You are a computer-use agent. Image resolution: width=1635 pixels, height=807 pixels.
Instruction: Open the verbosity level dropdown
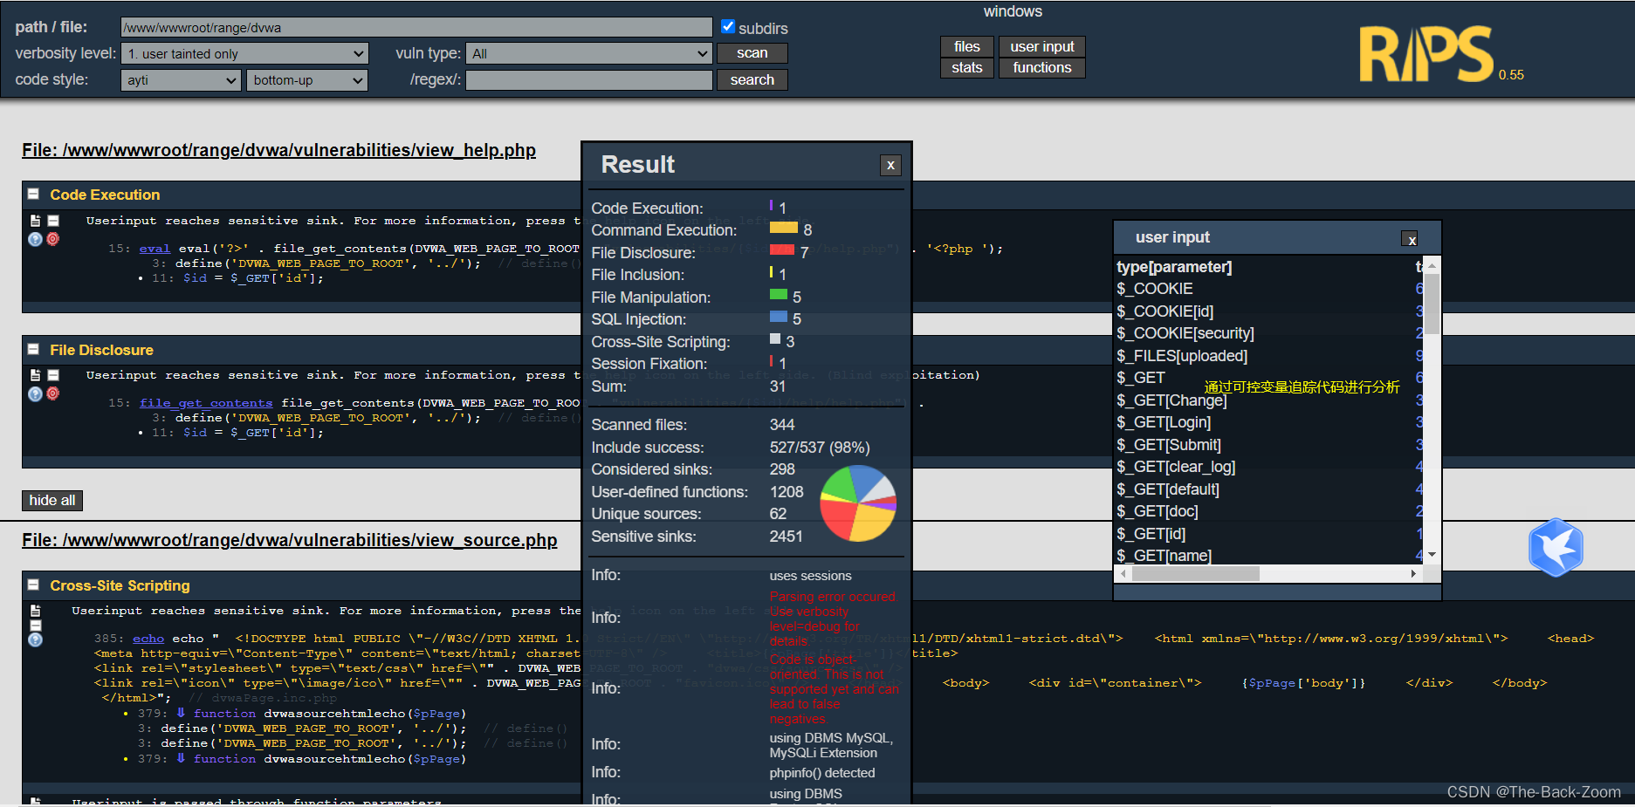244,54
